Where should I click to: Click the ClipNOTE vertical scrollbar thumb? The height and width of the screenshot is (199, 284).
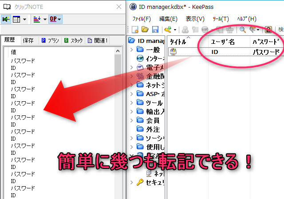point(118,65)
